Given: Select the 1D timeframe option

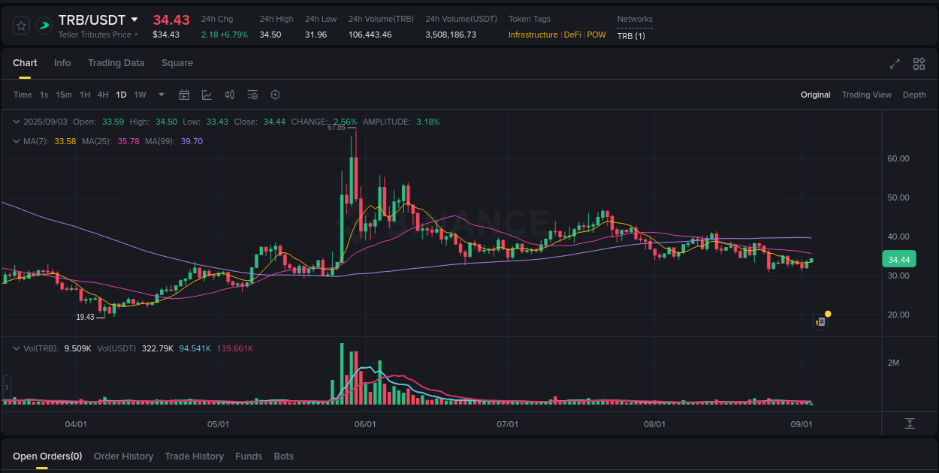Looking at the screenshot, I should pos(121,95).
